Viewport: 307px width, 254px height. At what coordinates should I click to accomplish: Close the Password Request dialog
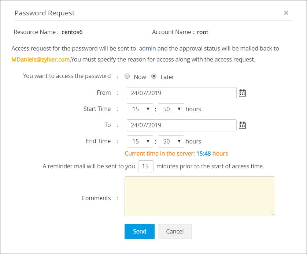click(x=286, y=13)
